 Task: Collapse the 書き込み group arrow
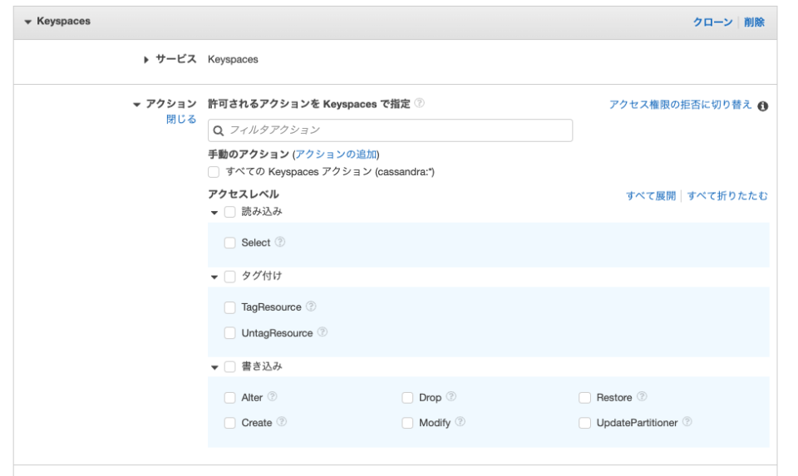tap(214, 367)
